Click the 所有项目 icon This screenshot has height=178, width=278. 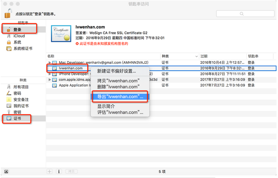point(9,87)
